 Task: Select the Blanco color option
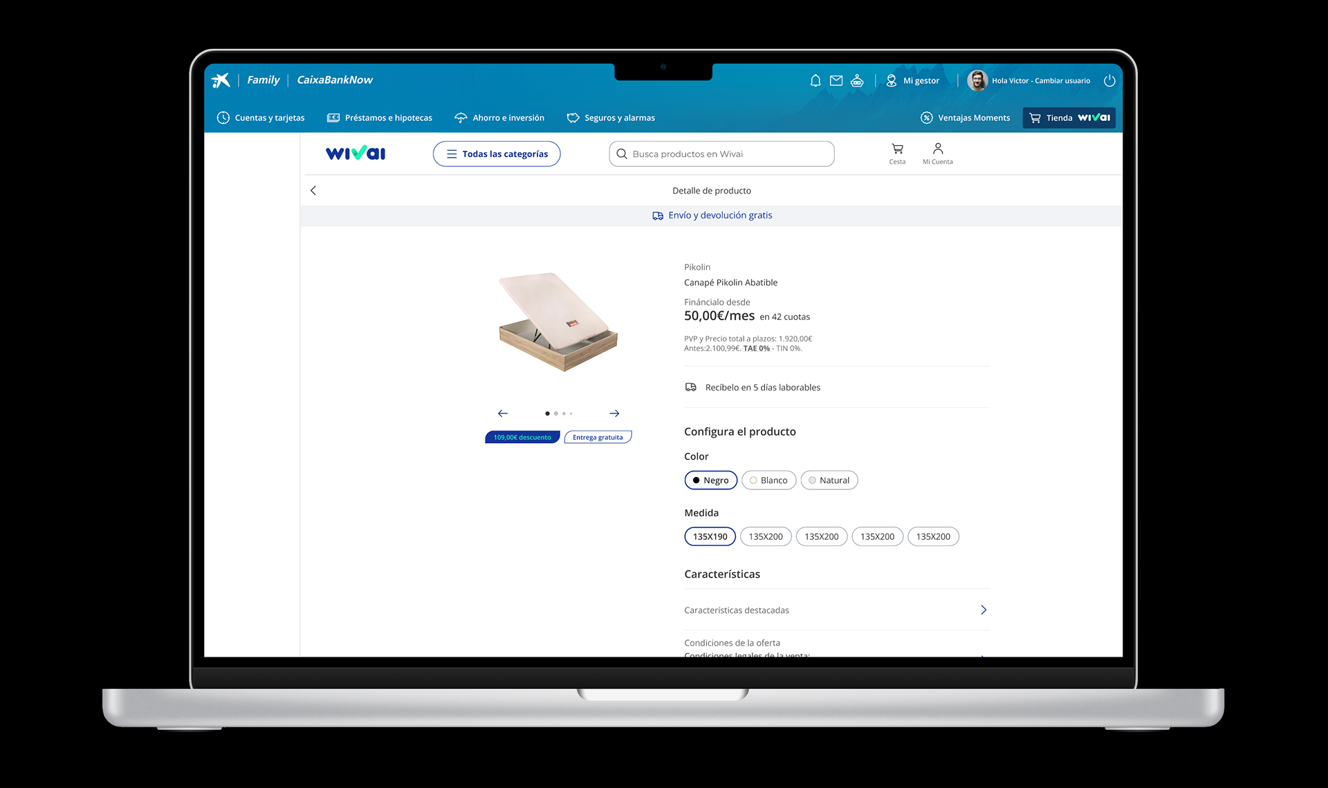(768, 480)
